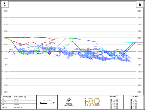This screenshot has height=110, width=145.
Task: Select the orange LG Shells swatch
Action: pos(131,101)
